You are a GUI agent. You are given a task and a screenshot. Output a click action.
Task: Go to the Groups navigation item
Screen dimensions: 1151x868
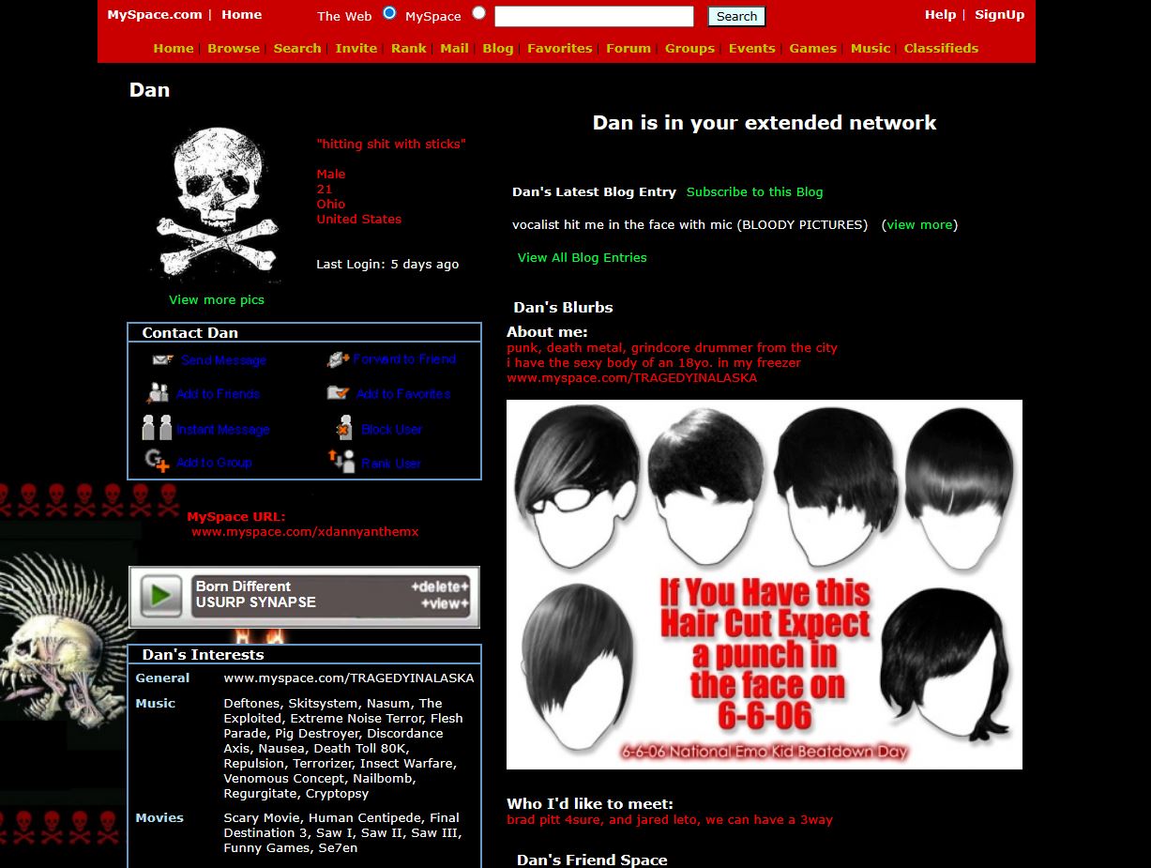tap(689, 49)
